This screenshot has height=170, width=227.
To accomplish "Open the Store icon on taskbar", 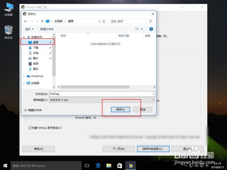I will pos(119,165).
